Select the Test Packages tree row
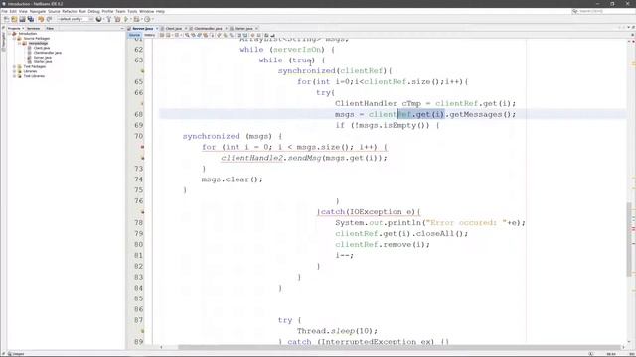Screen dimensions: 636x357 35,66
